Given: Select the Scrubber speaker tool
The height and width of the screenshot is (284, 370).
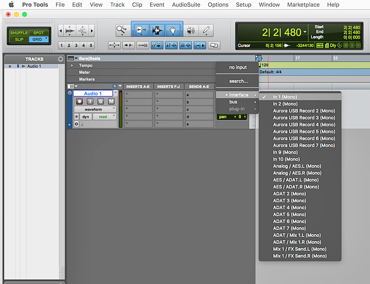Looking at the screenshot, I should point(191,30).
